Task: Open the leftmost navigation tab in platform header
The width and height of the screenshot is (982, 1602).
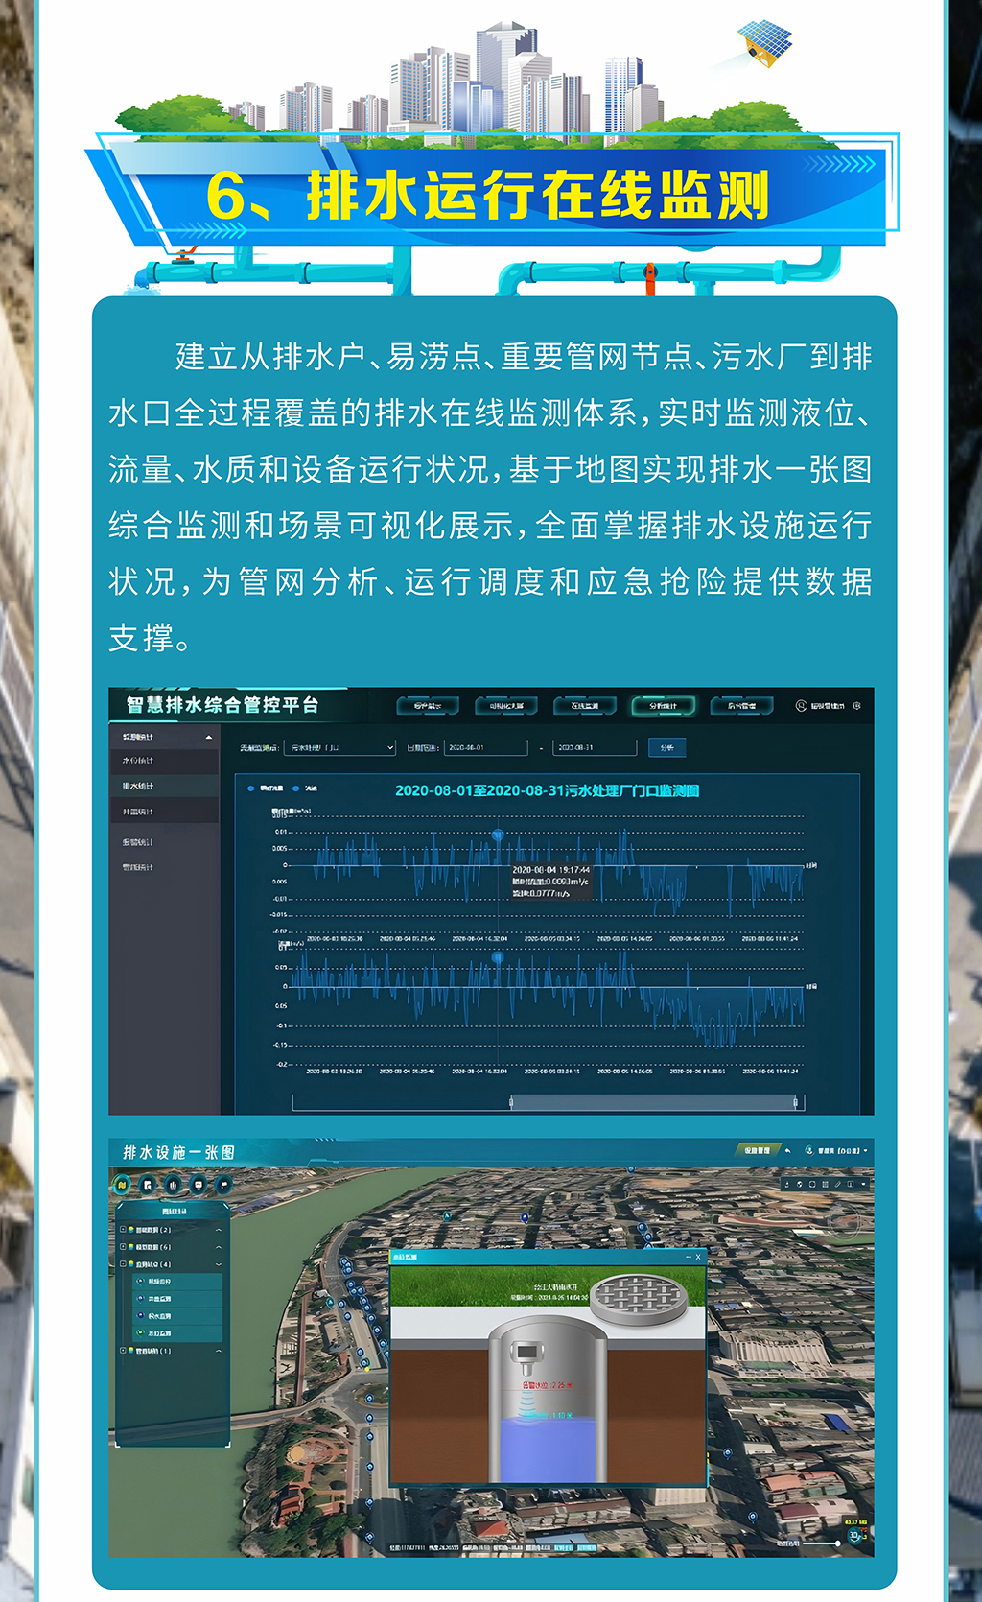Action: tap(428, 706)
